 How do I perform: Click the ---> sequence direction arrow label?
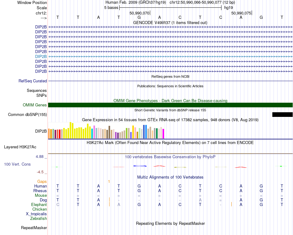click(x=44, y=18)
